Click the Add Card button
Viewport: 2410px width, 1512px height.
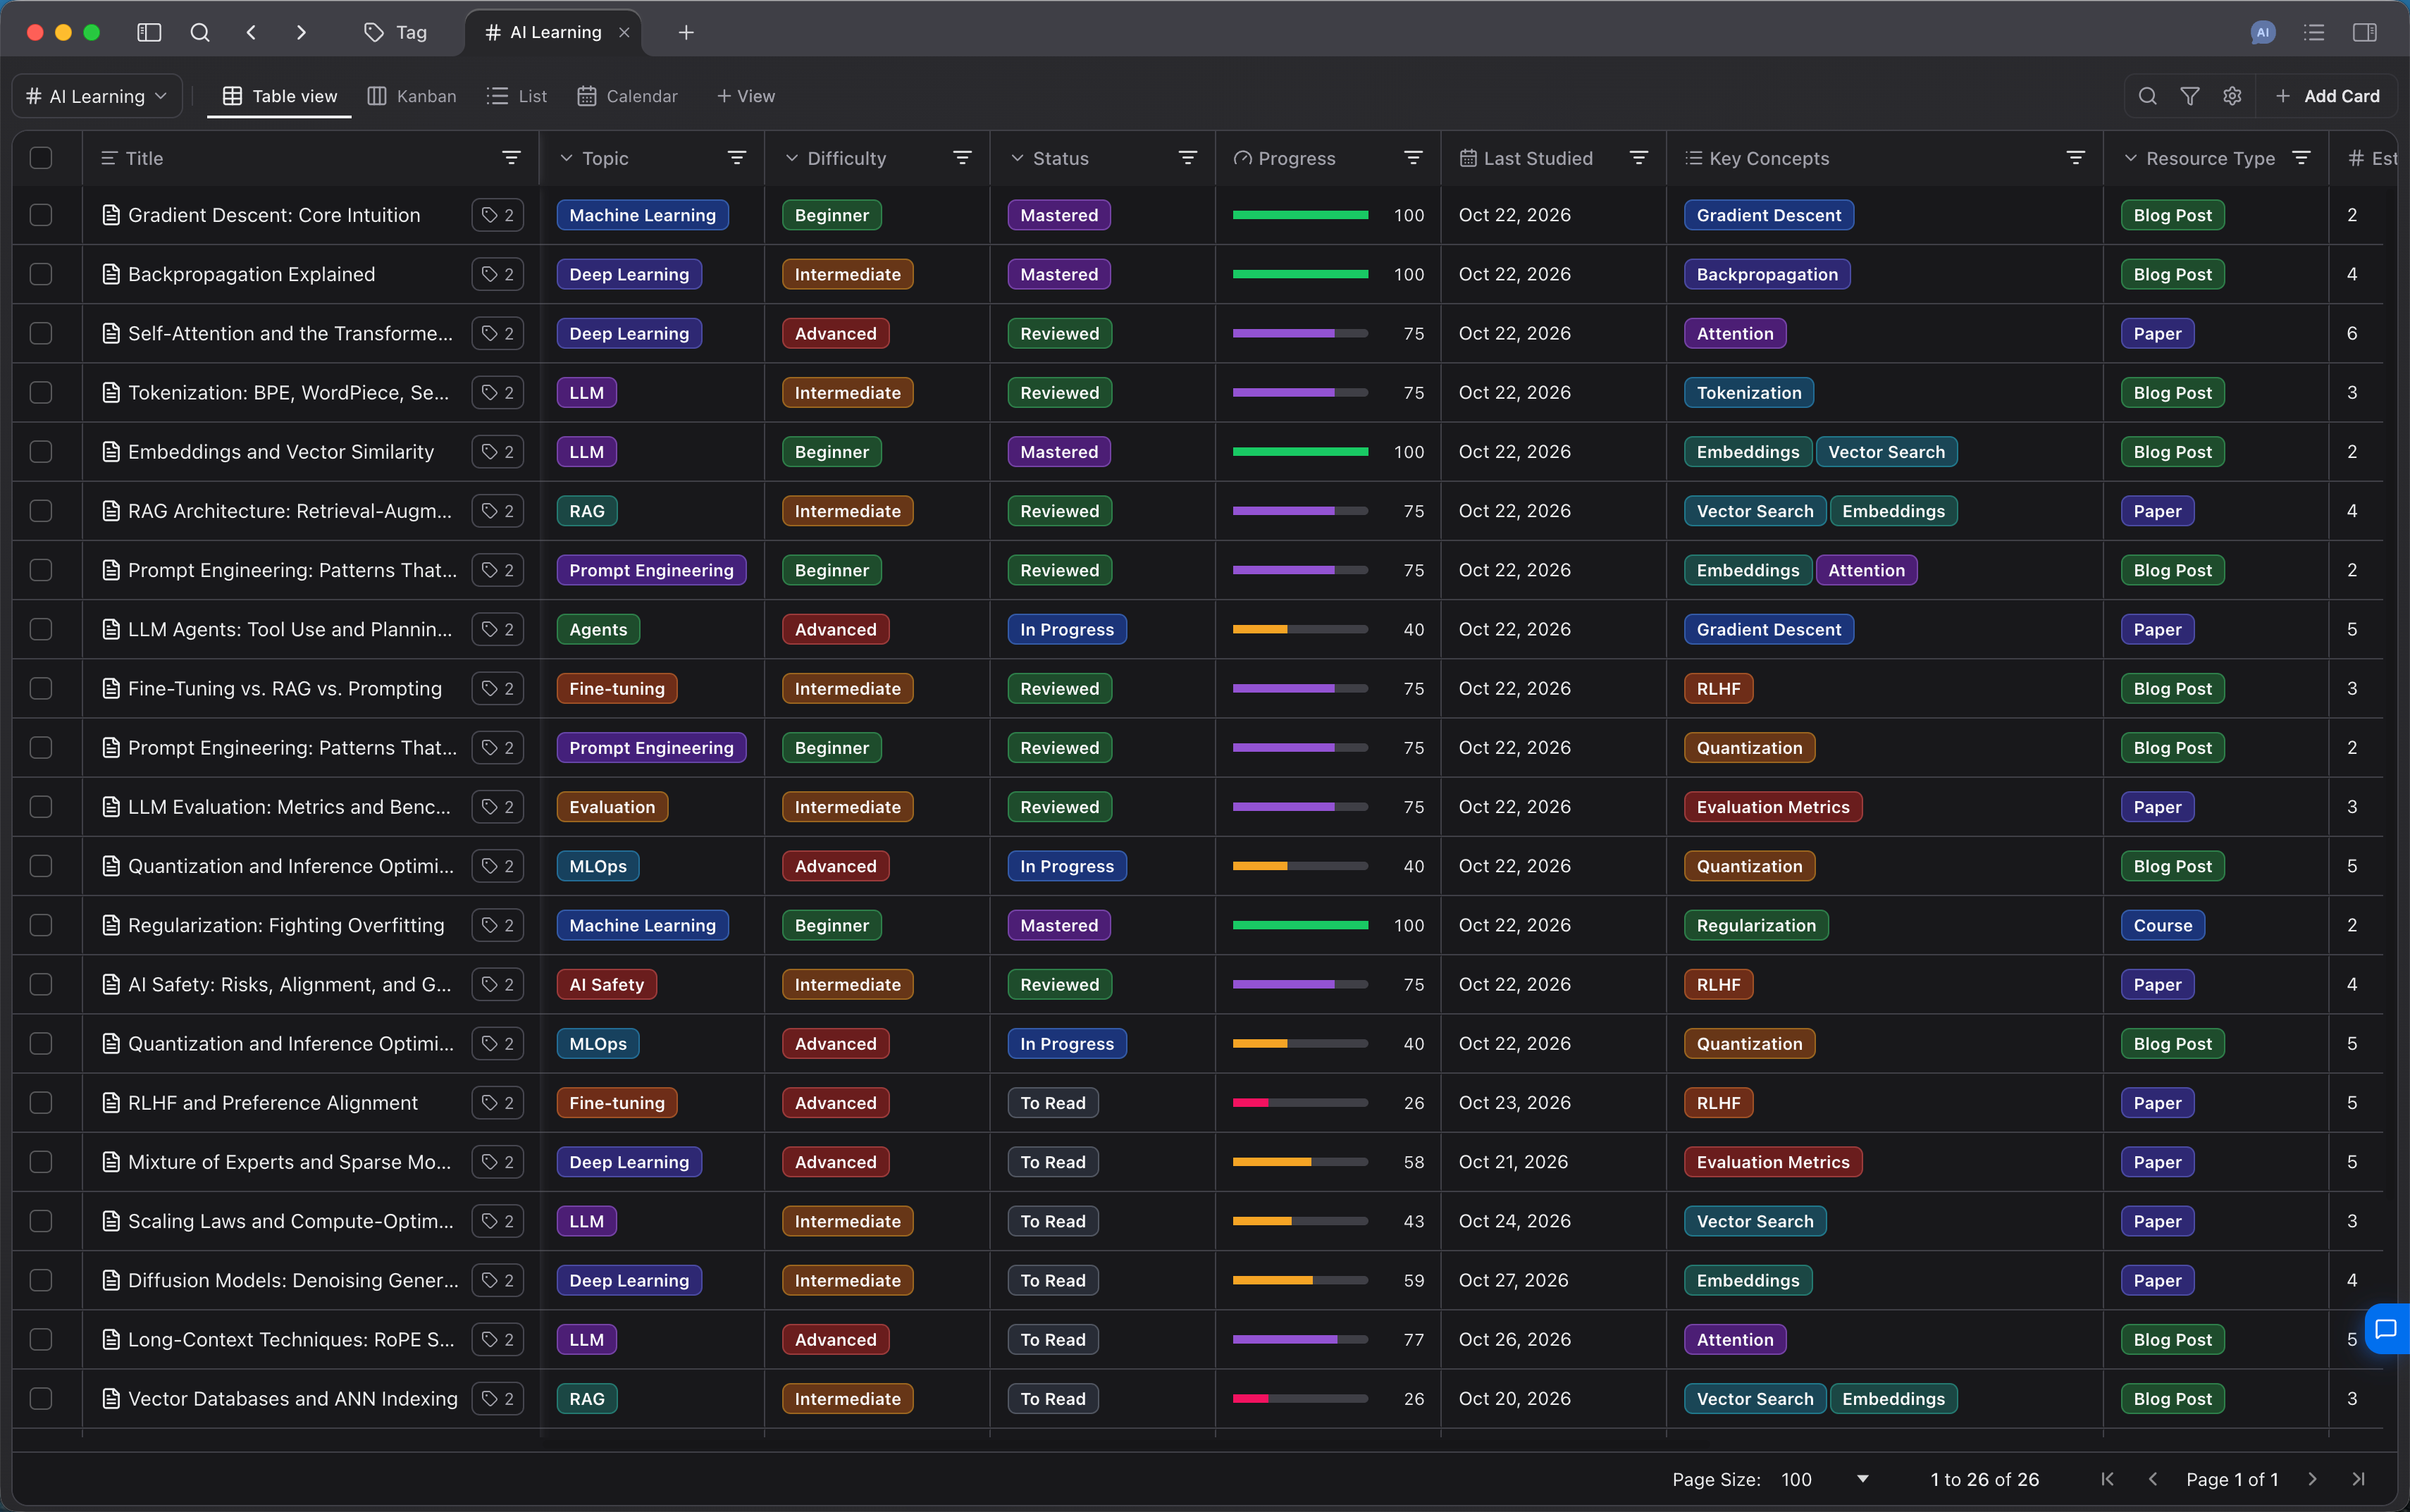(x=2327, y=96)
